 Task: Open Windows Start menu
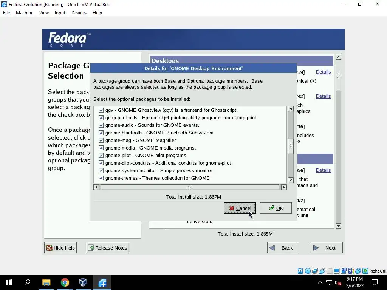click(9, 282)
